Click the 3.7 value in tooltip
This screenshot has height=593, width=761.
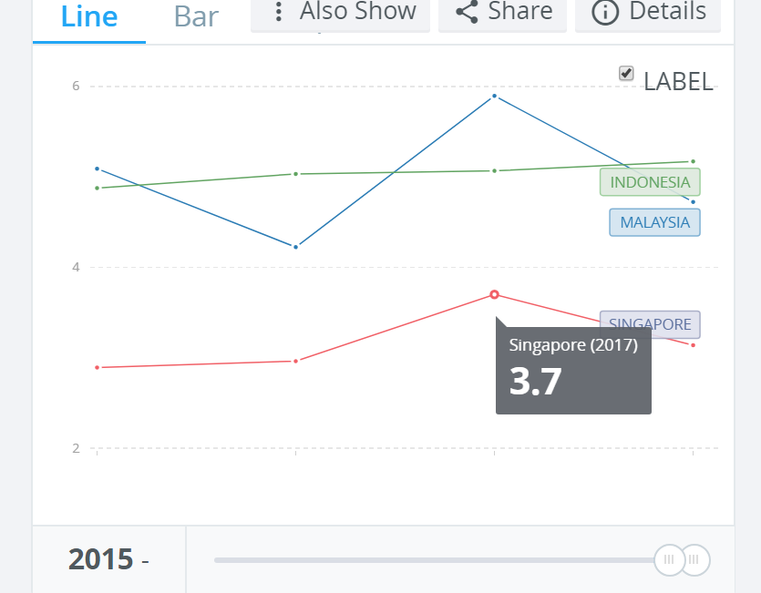click(x=535, y=382)
